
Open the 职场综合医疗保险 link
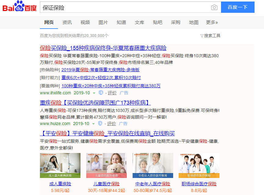(x=199, y=184)
